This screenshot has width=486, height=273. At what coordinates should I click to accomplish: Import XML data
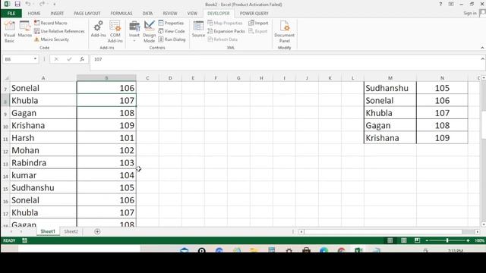pos(258,23)
